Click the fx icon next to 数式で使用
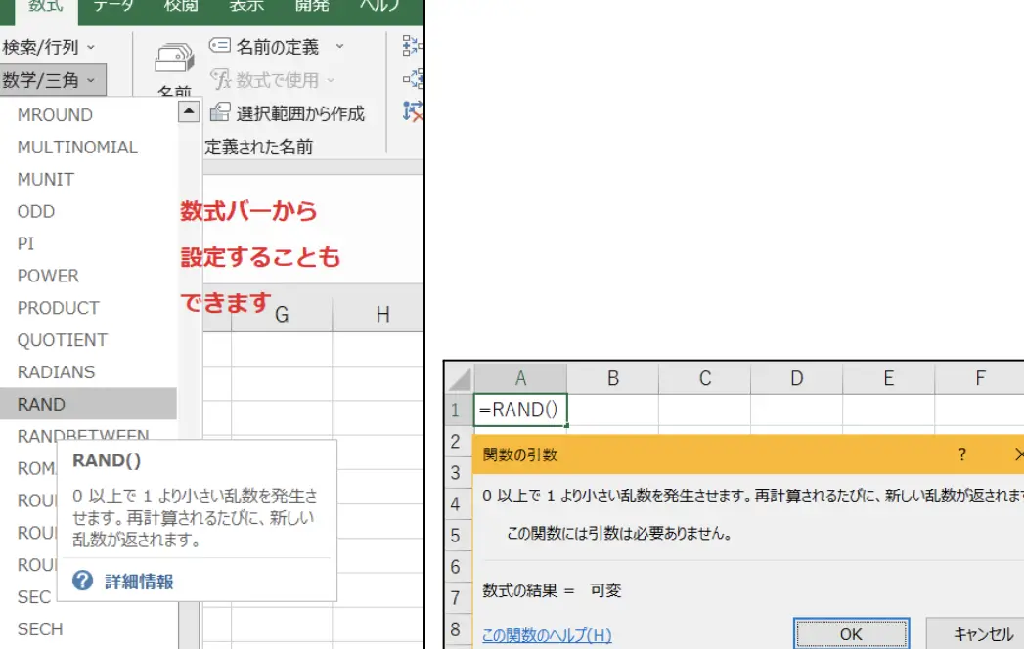This screenshot has height=649, width=1024. tap(222, 78)
